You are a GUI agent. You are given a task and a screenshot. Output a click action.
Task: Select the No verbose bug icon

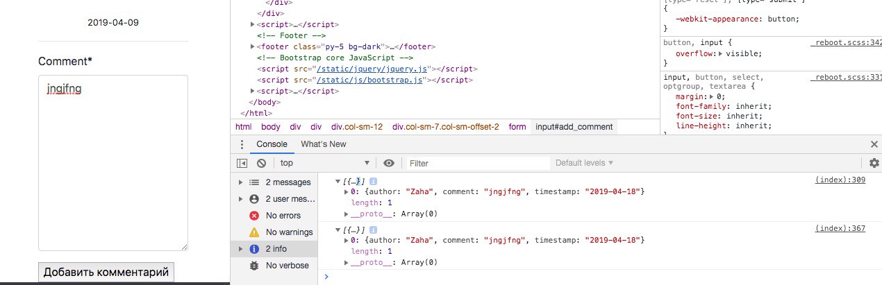[x=254, y=266]
